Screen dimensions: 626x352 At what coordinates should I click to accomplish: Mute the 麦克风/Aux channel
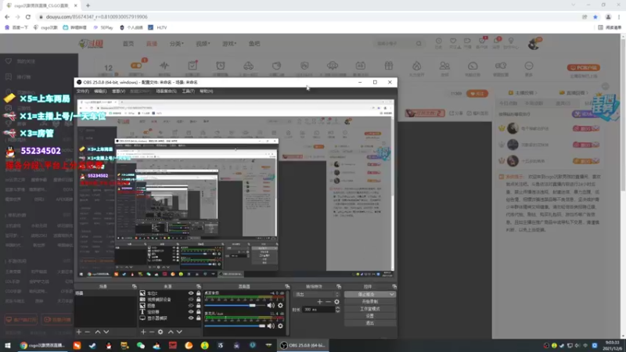[271, 326]
